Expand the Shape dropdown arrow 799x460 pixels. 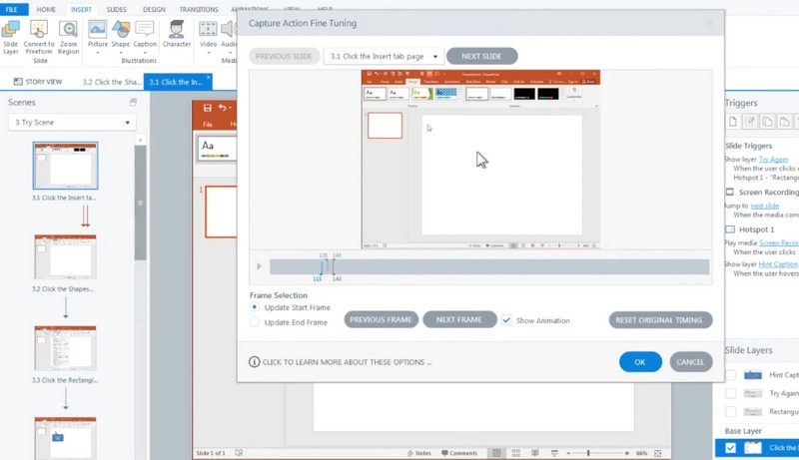pos(121,53)
